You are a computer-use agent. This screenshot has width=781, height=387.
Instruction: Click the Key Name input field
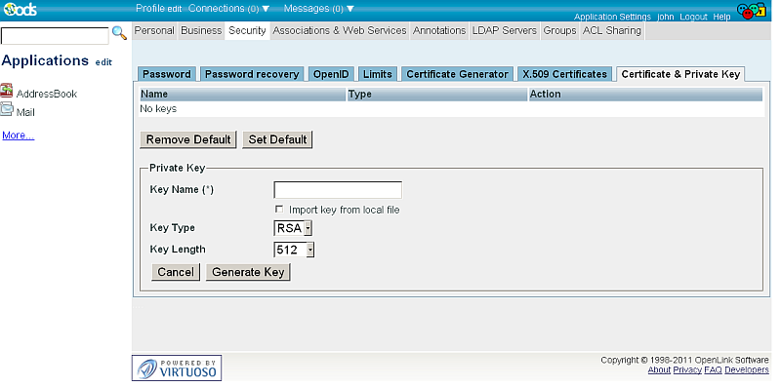338,190
